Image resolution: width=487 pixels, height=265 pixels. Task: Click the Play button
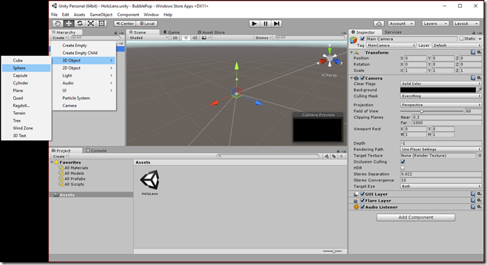coord(255,24)
